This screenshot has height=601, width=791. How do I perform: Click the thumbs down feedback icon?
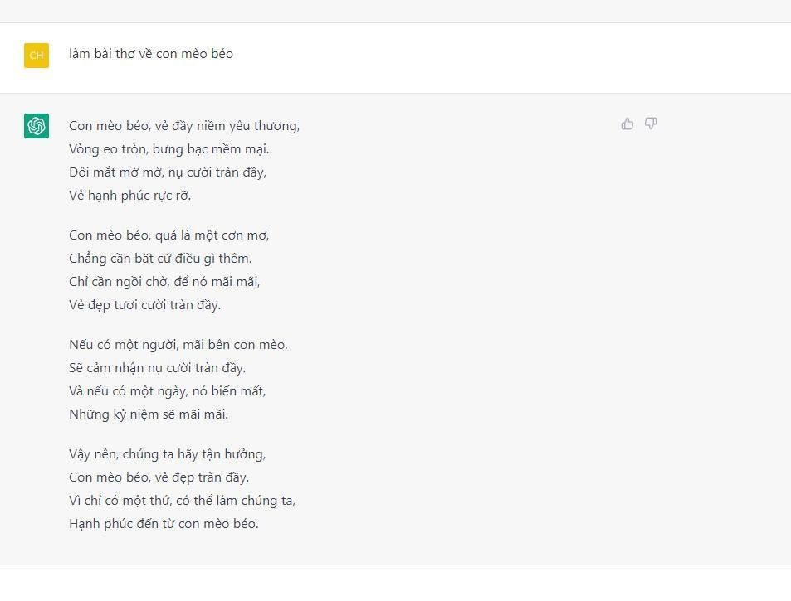coord(651,124)
